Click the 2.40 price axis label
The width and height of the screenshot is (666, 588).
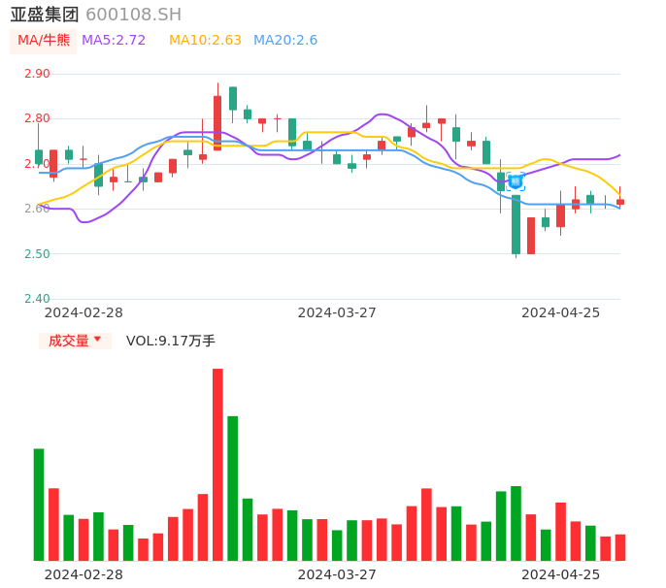[x=38, y=299]
